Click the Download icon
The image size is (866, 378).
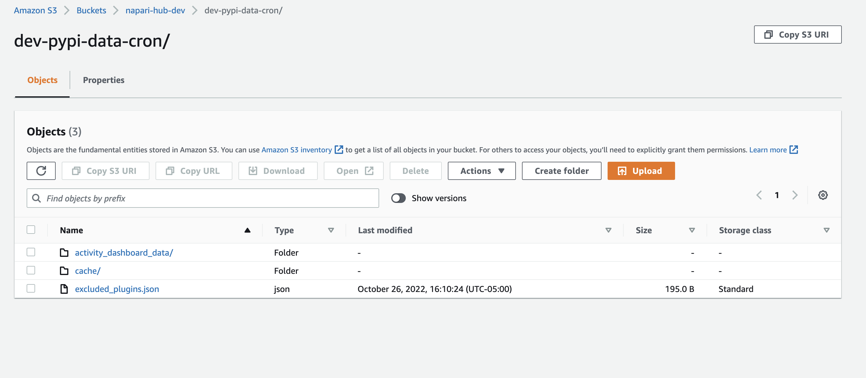pyautogui.click(x=253, y=171)
